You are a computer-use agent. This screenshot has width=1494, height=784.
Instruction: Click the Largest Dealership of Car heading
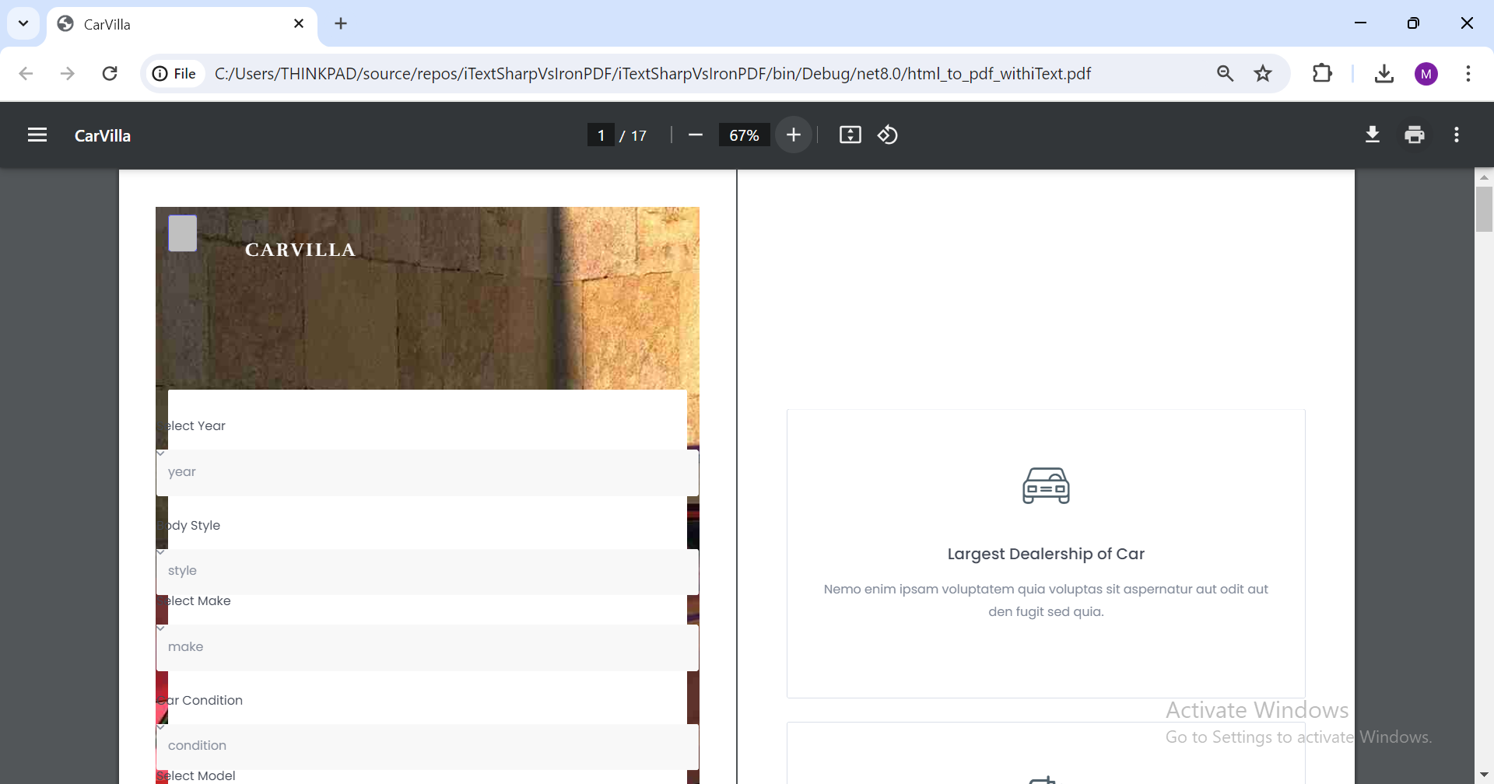coord(1046,554)
